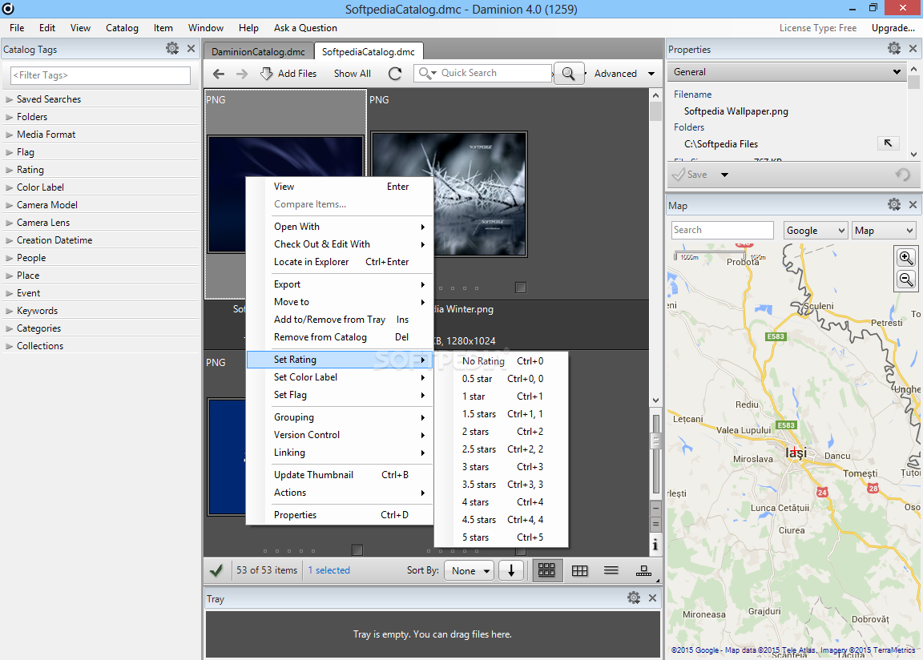Viewport: 923px width, 660px height.
Task: Open Properties panel settings gear
Action: (894, 48)
